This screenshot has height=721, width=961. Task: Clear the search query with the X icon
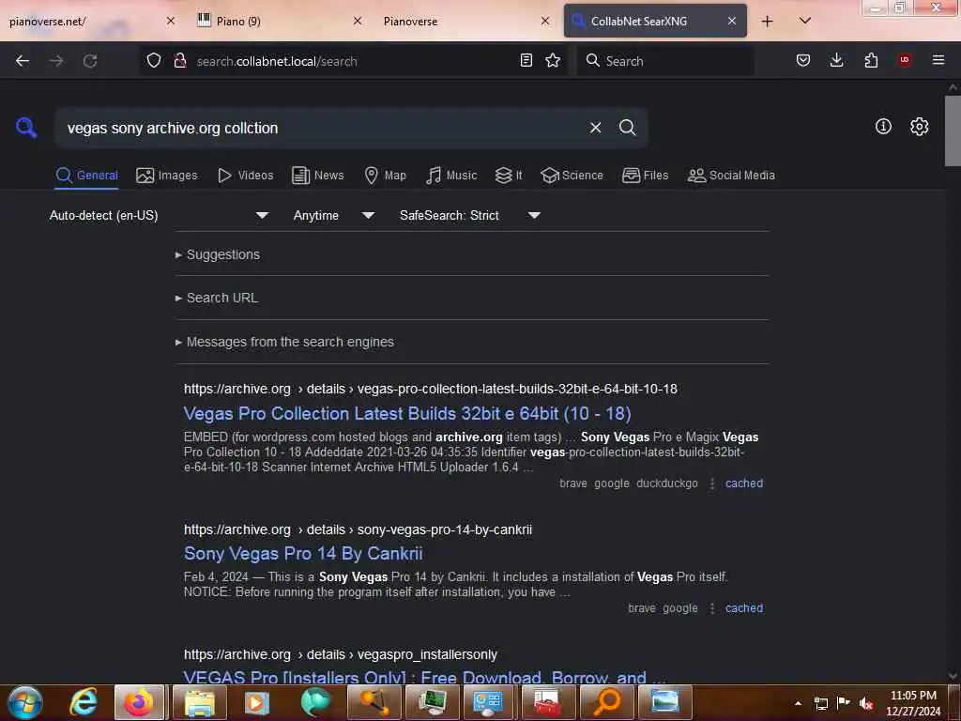595,128
